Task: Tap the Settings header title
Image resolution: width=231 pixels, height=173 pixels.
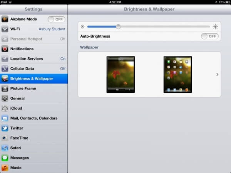Action: pyautogui.click(x=33, y=9)
